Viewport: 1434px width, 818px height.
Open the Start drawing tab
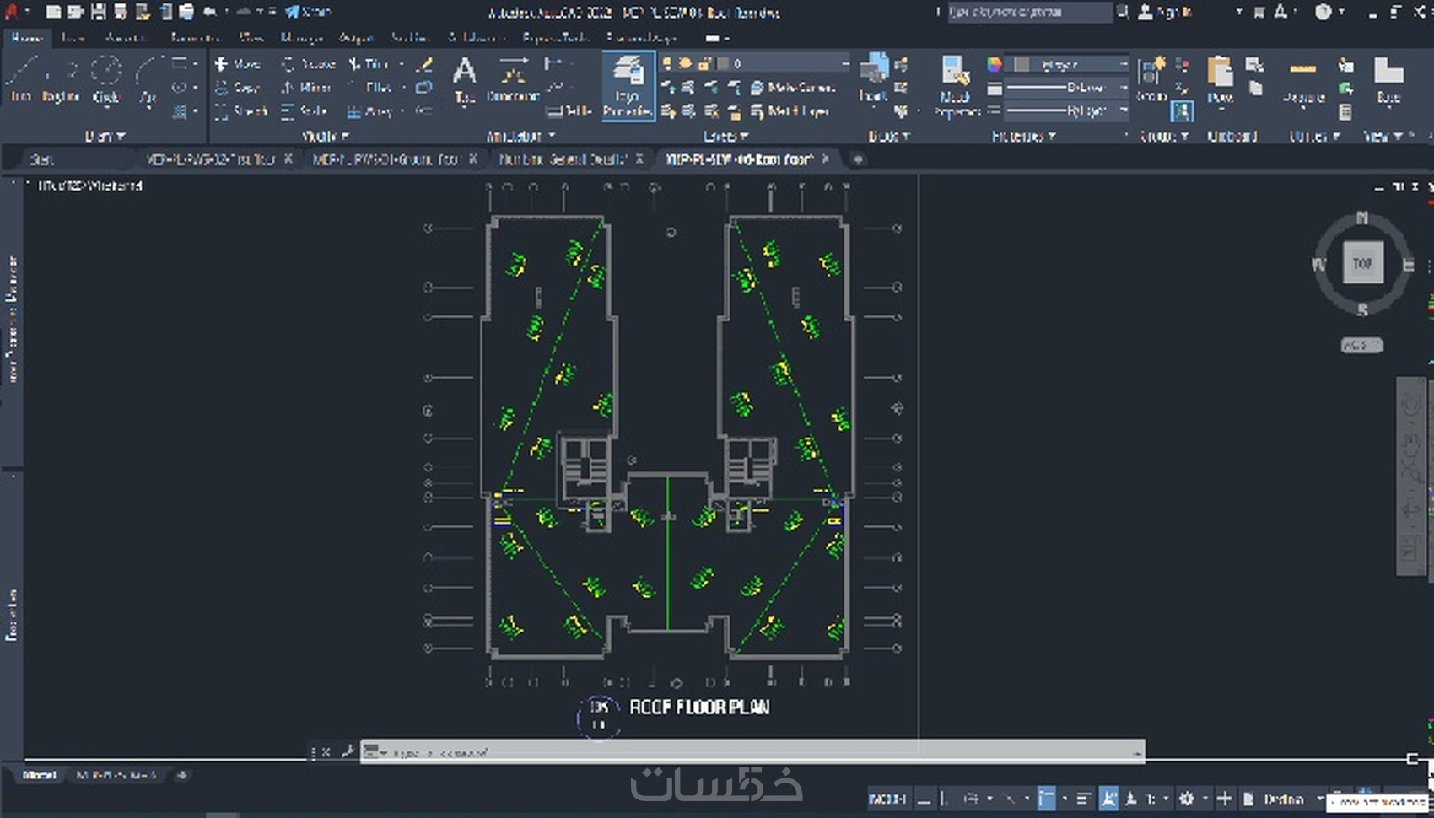42,159
